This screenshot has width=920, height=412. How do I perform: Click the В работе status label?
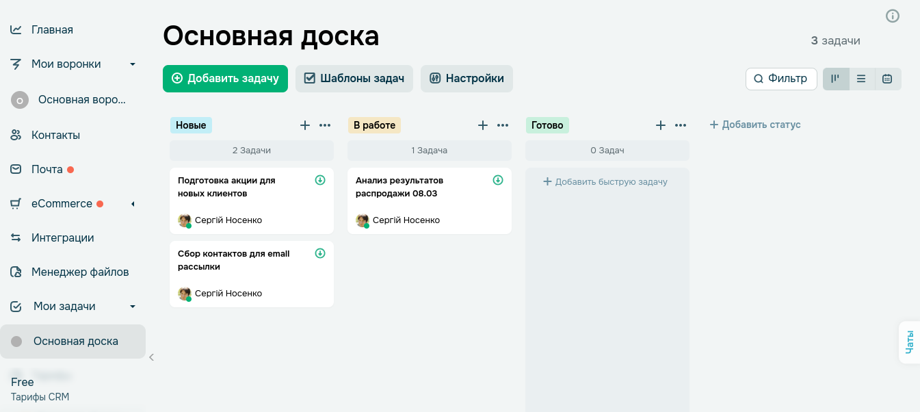click(374, 125)
